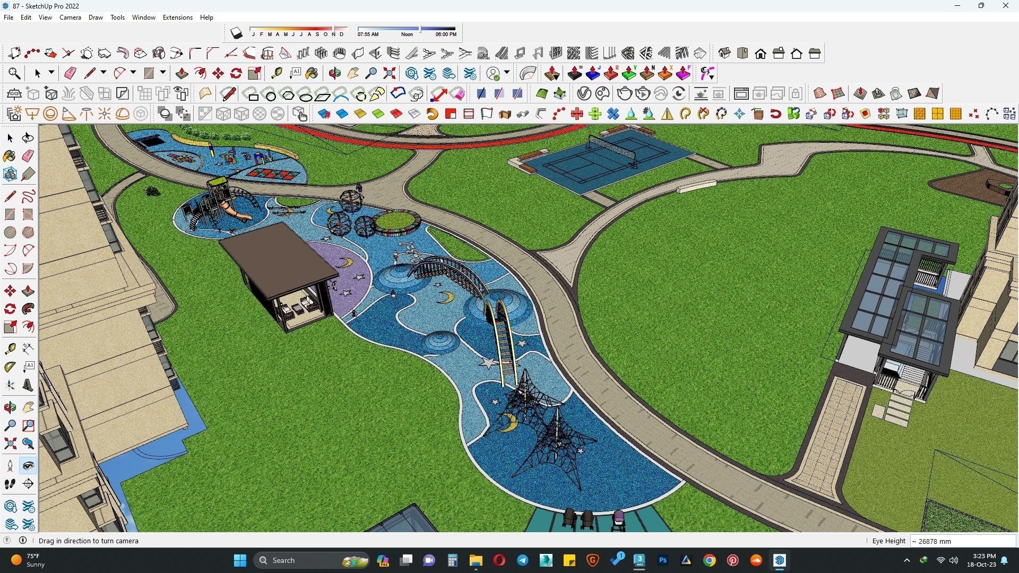
Task: Select the Eraser tool in top toolbar
Action: click(x=70, y=73)
